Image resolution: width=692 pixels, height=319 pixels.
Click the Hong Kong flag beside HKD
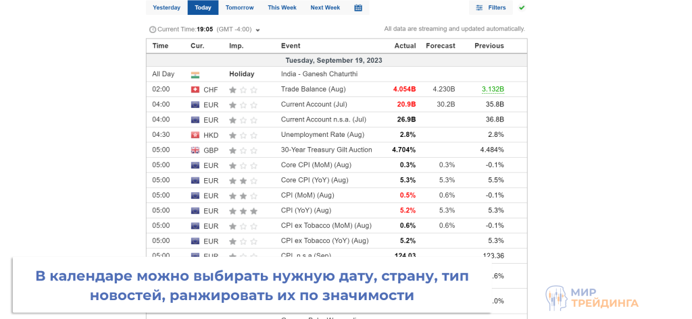(195, 135)
